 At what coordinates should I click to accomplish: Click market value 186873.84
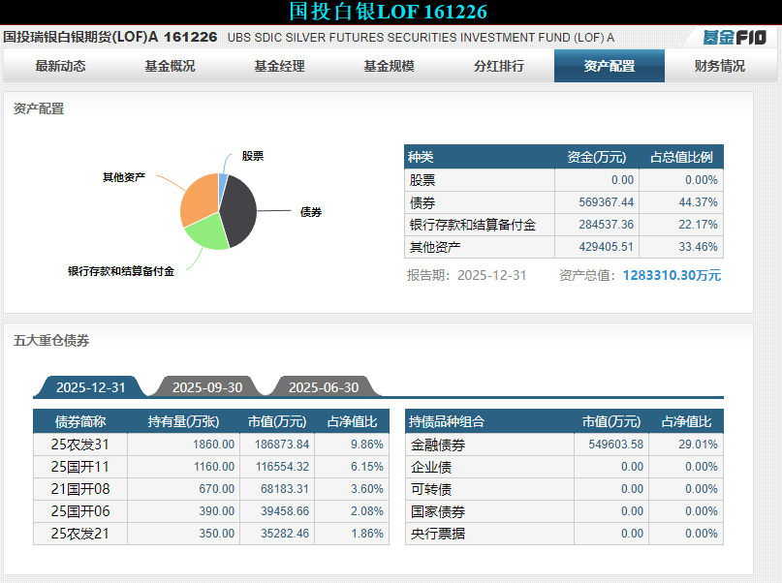pos(282,445)
